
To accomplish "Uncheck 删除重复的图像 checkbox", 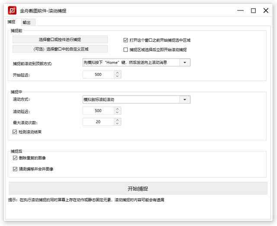I will click(15, 158).
